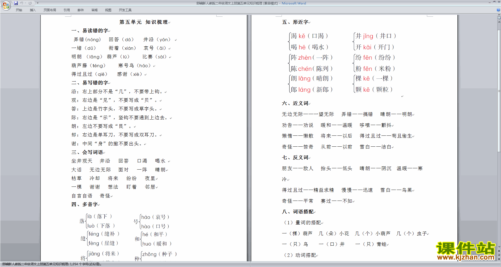
Task: Click the pair 奇怪——平常
Action: click(297, 201)
